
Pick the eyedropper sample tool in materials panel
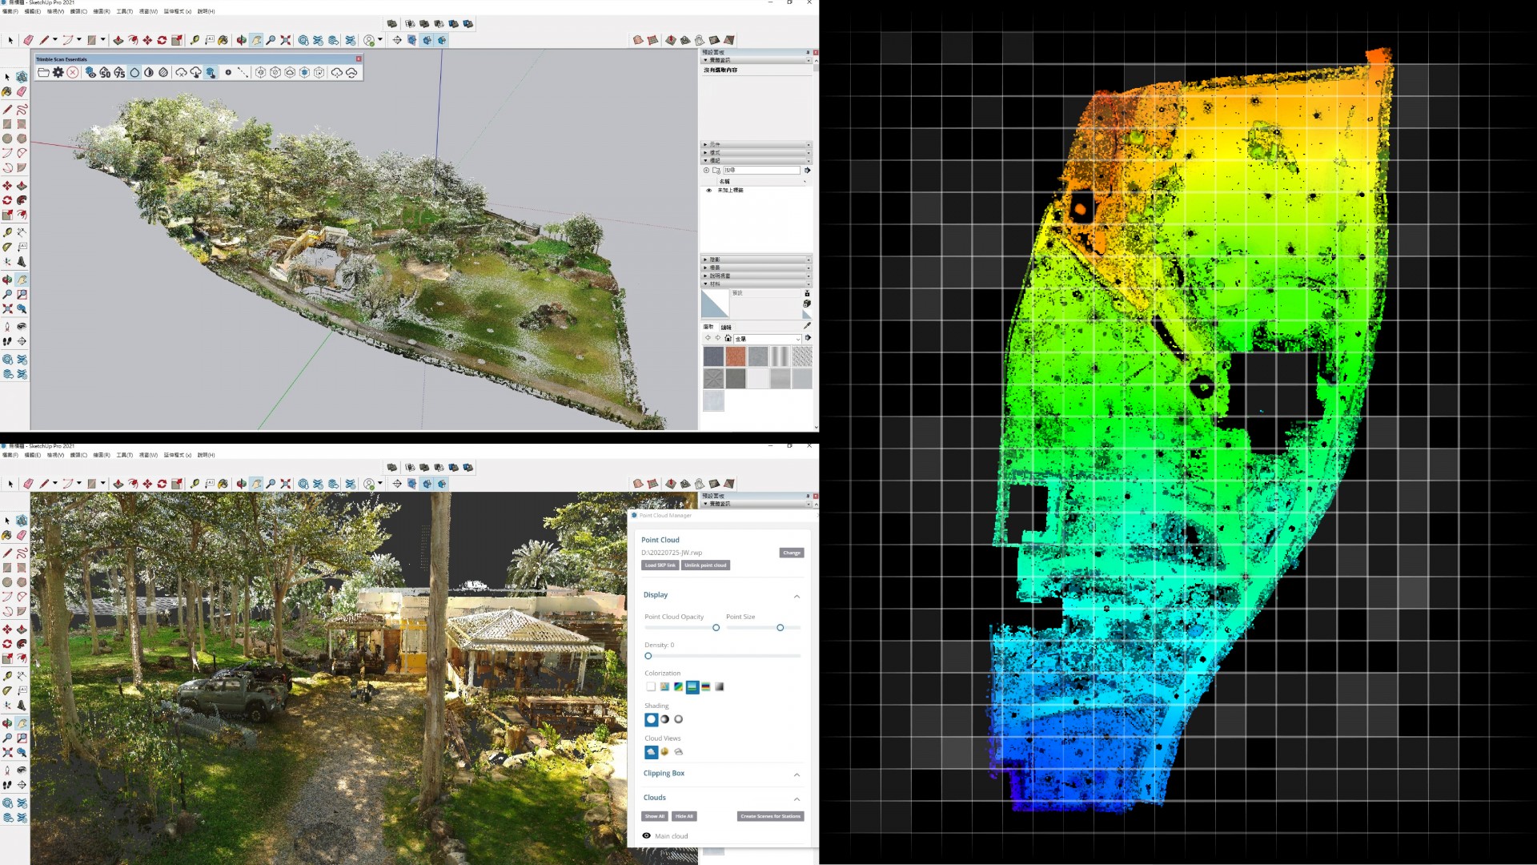[807, 326]
